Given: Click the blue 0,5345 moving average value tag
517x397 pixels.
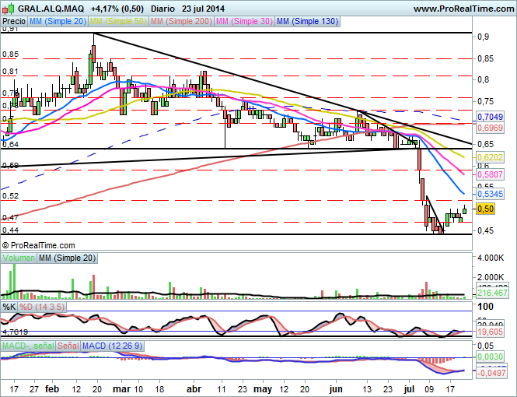Looking at the screenshot, I should (490, 192).
